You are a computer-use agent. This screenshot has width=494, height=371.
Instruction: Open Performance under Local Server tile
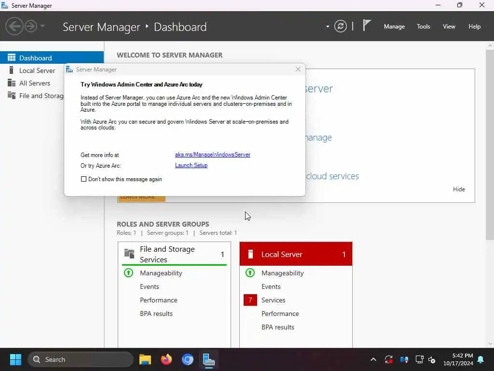[280, 314]
